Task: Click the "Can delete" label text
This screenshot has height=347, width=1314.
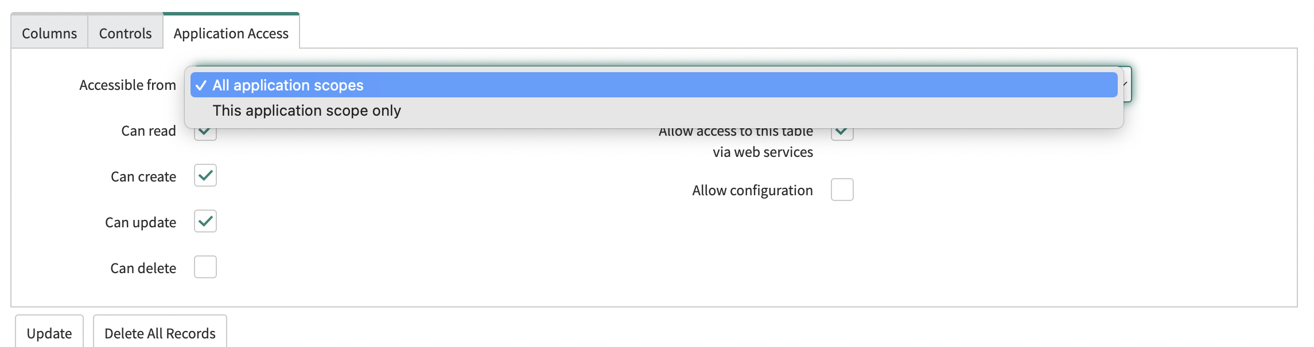Action: click(x=143, y=269)
